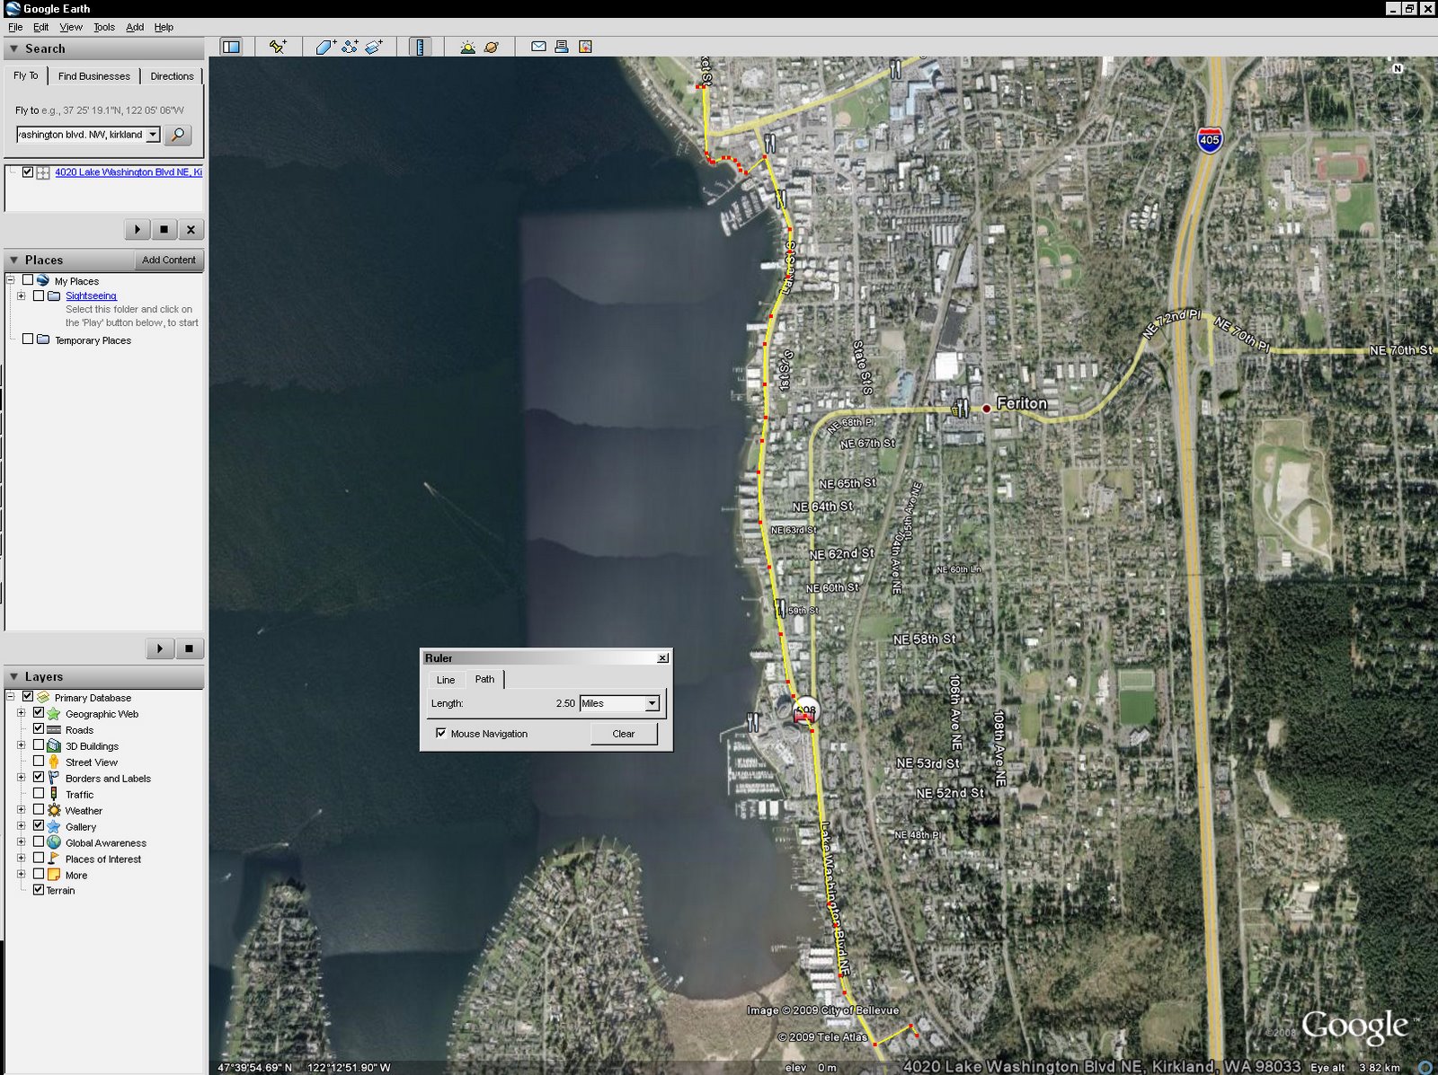Image resolution: width=1438 pixels, height=1075 pixels.
Task: Click the Add Polygon toolbar icon
Action: [x=325, y=47]
